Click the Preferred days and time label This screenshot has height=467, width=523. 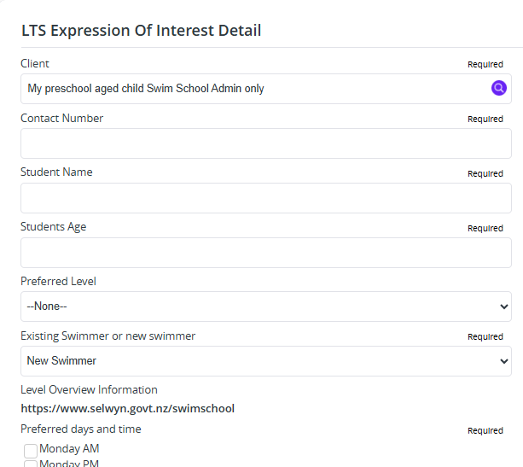click(81, 429)
